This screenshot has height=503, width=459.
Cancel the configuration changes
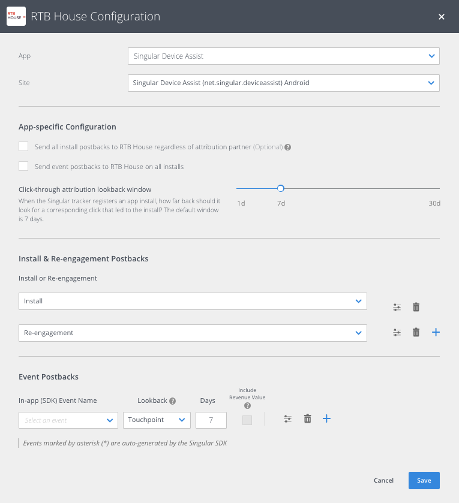pos(383,480)
